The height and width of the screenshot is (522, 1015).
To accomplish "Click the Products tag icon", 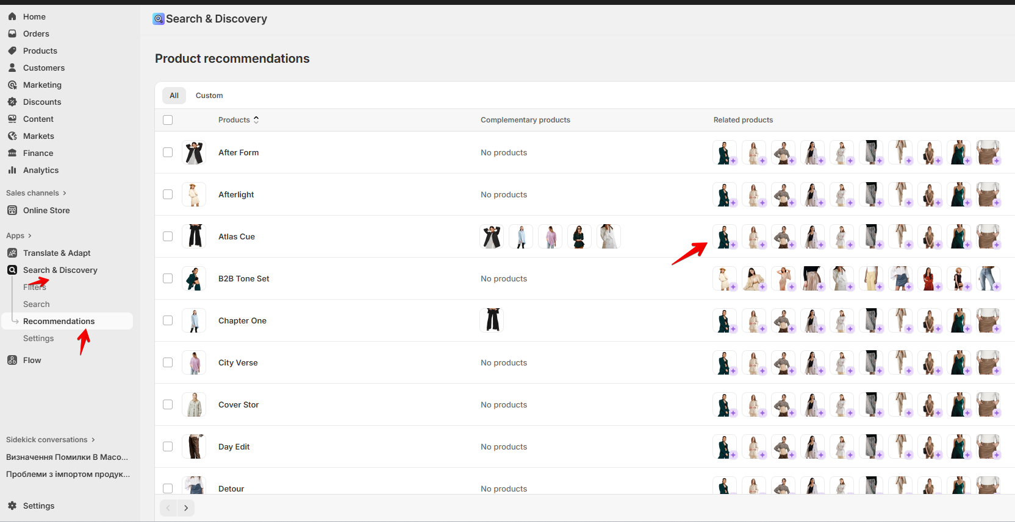I will 12,51.
